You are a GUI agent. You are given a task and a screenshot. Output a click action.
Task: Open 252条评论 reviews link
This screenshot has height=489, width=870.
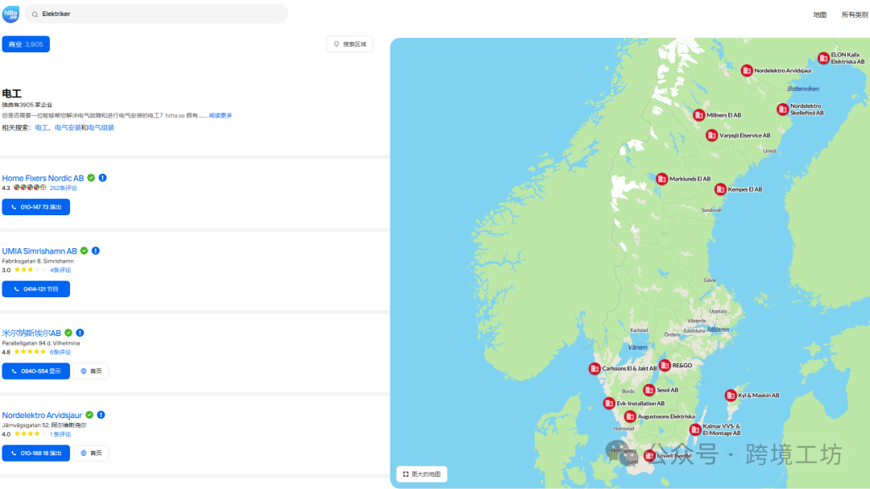(x=64, y=188)
